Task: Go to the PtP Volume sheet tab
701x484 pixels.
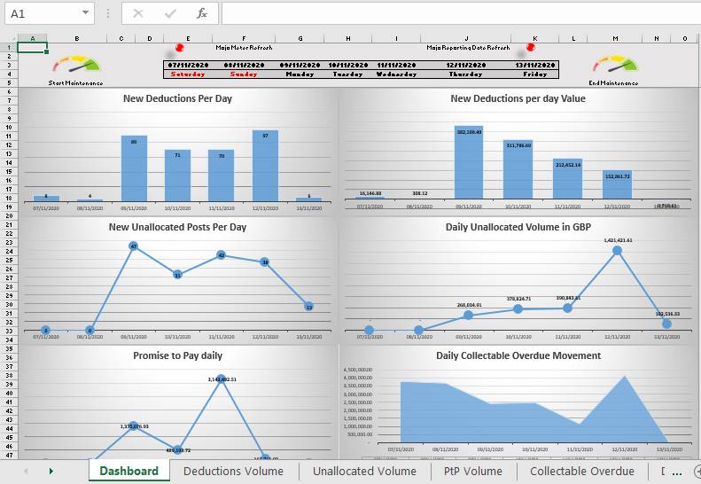Action: click(x=472, y=471)
